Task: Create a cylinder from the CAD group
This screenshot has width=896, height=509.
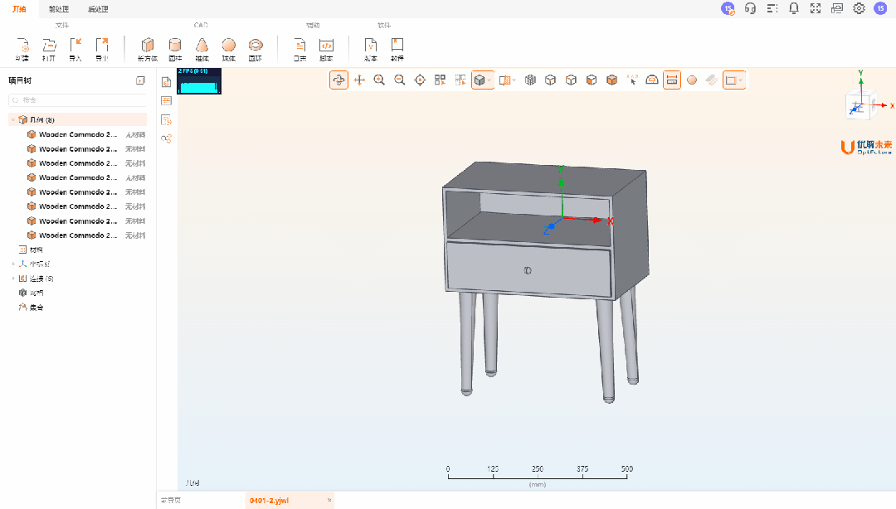Action: [175, 45]
